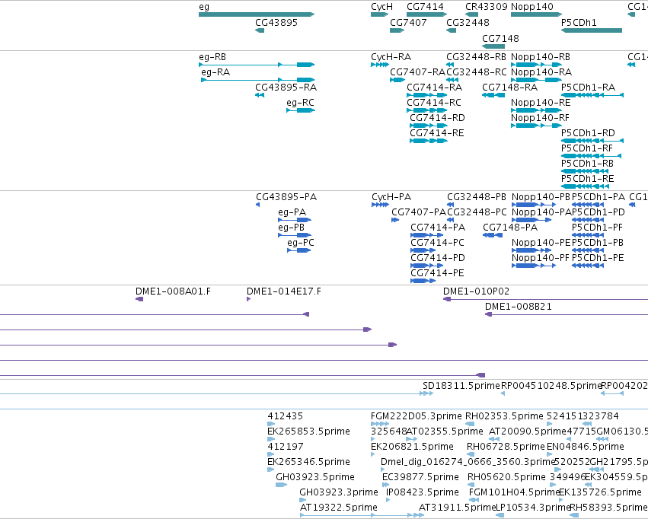Click protein eg-PA
Viewport: 648px width, 519px height.
292,212
